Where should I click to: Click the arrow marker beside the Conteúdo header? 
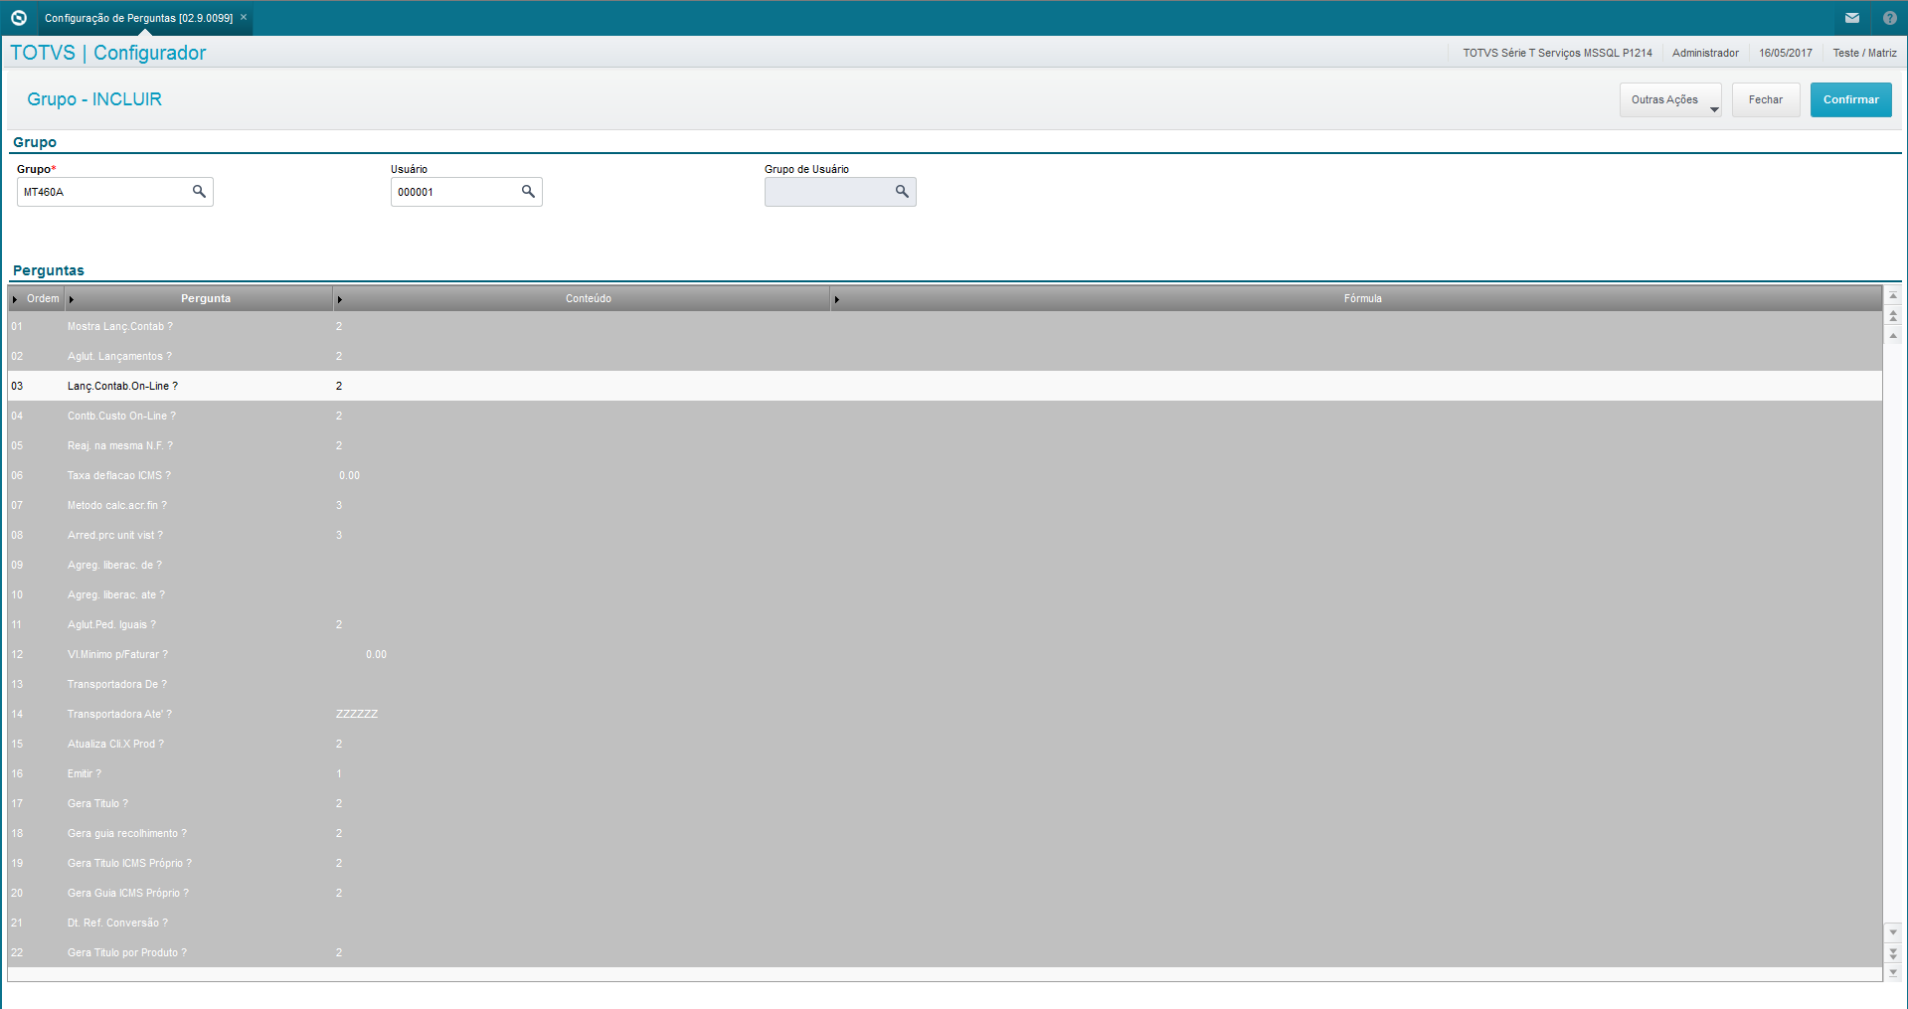[x=339, y=299]
